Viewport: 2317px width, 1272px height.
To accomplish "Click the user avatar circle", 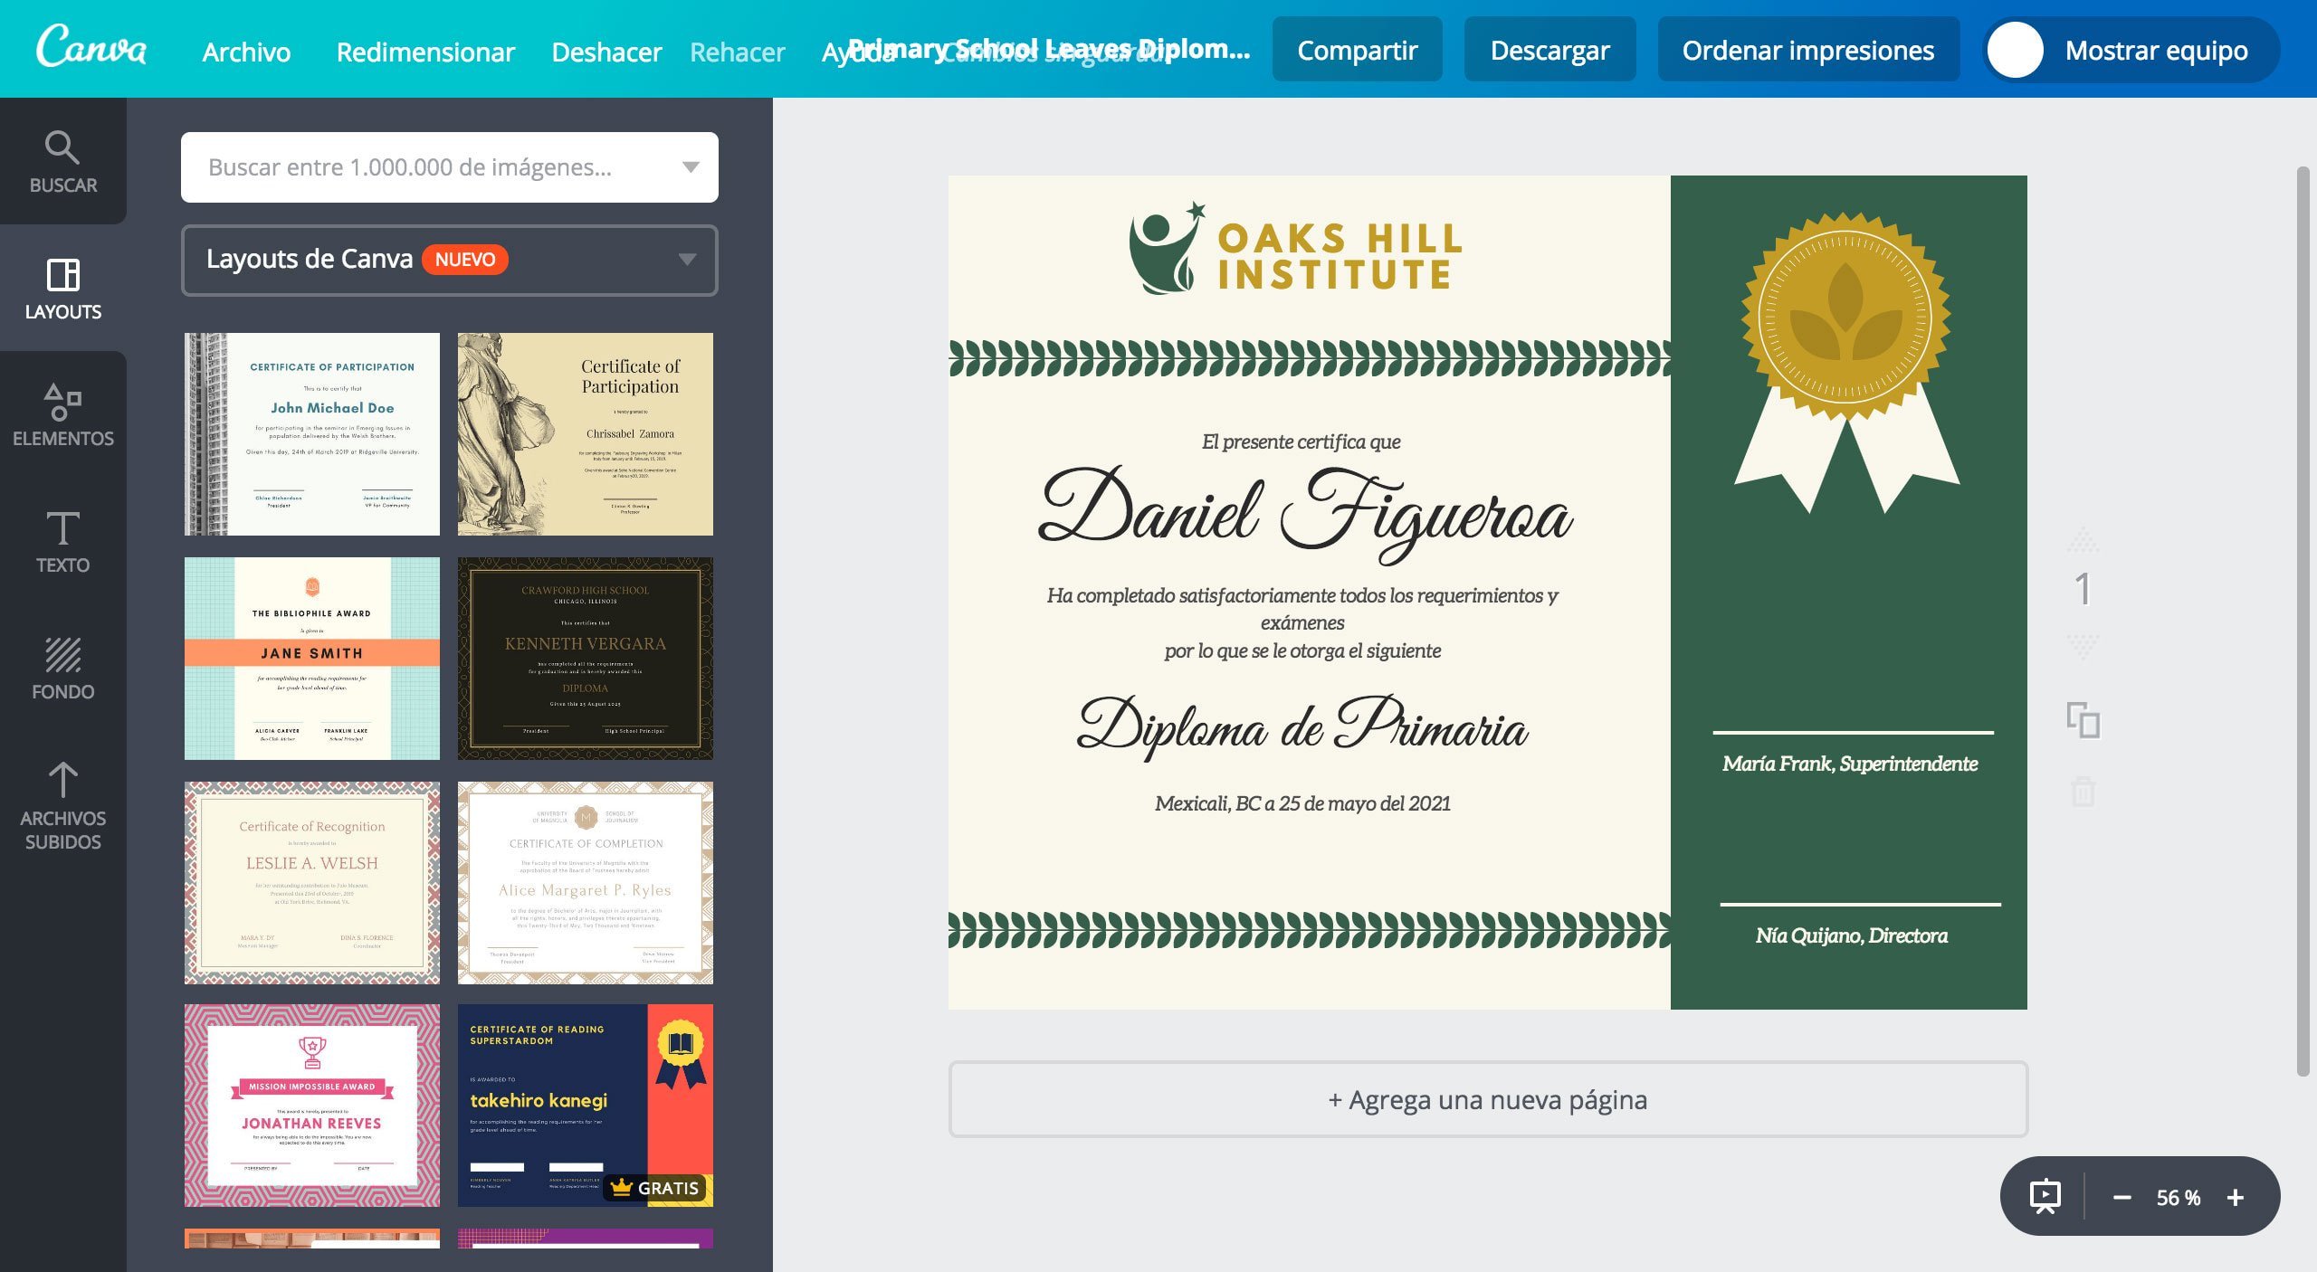I will [x=2016, y=50].
